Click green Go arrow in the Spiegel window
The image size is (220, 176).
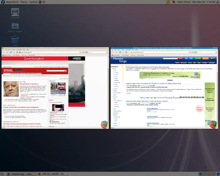pyautogui.click(x=84, y=52)
